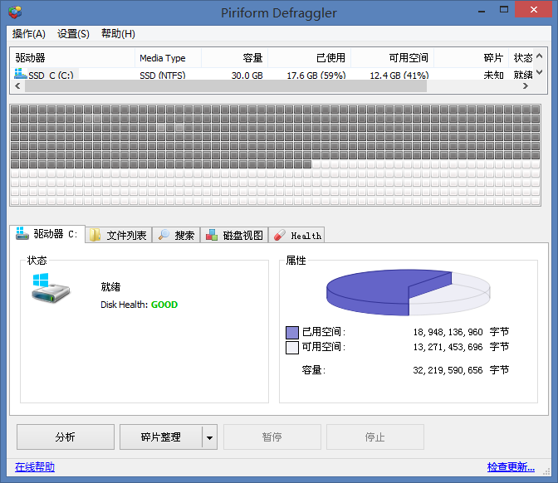This screenshot has width=558, height=483.
Task: Click the drive list scroll-up arrow
Action: pyautogui.click(x=539, y=56)
